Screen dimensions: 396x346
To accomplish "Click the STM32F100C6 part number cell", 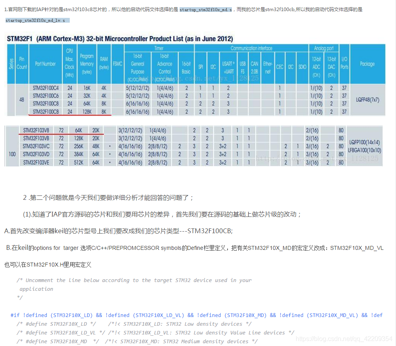I will tap(46, 96).
